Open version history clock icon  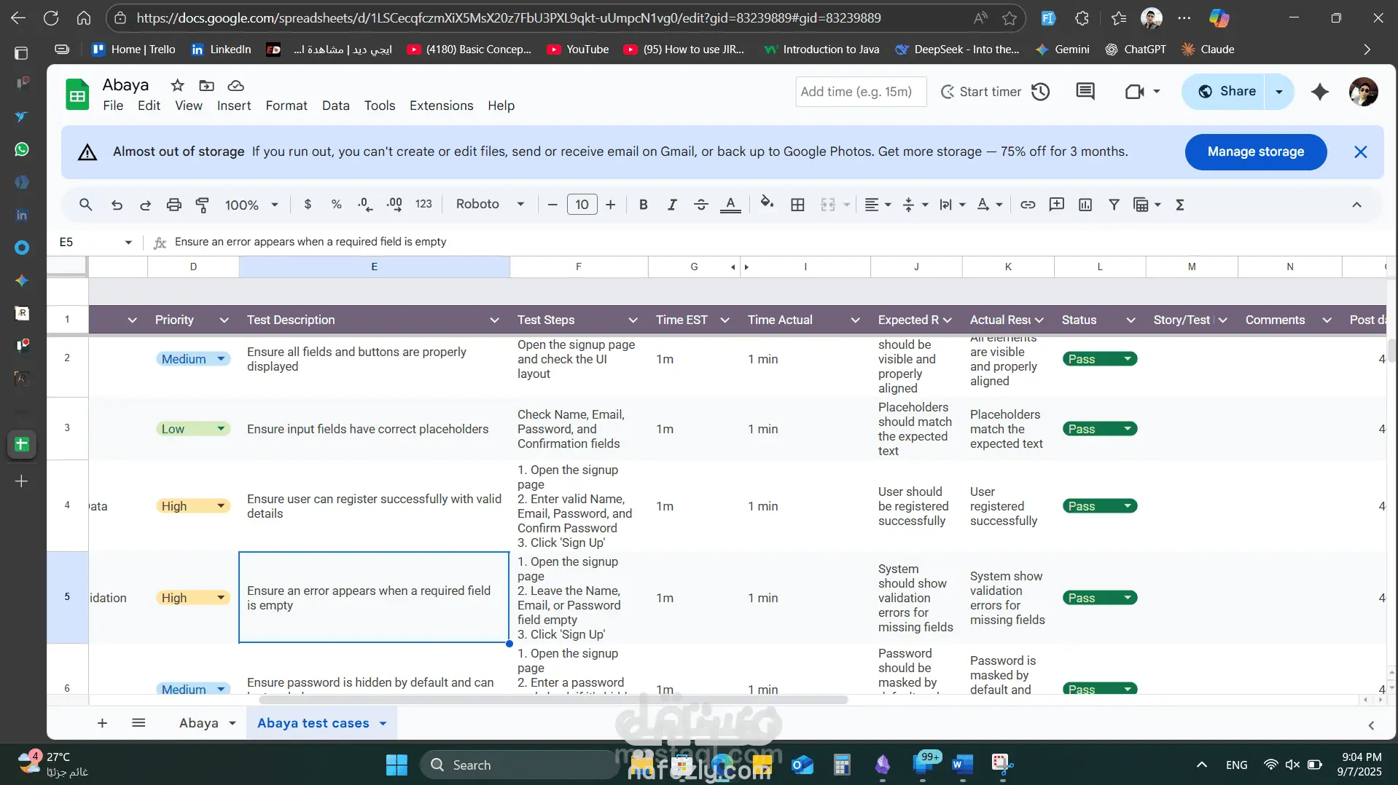point(1040,92)
